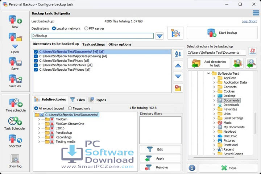Uncheck the Documents directory checkbox
The height and width of the screenshot is (174, 261).
pos(36,52)
